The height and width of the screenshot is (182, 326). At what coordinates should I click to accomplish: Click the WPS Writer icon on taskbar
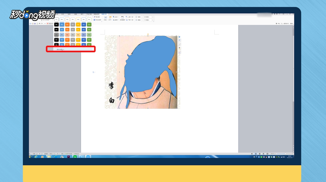tap(88, 157)
